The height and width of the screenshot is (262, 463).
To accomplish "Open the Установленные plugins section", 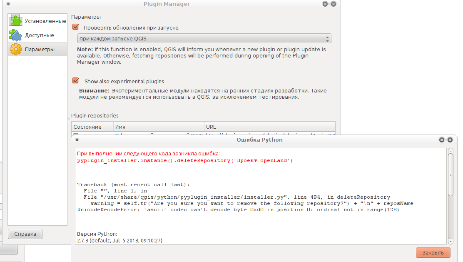I will coord(37,21).
